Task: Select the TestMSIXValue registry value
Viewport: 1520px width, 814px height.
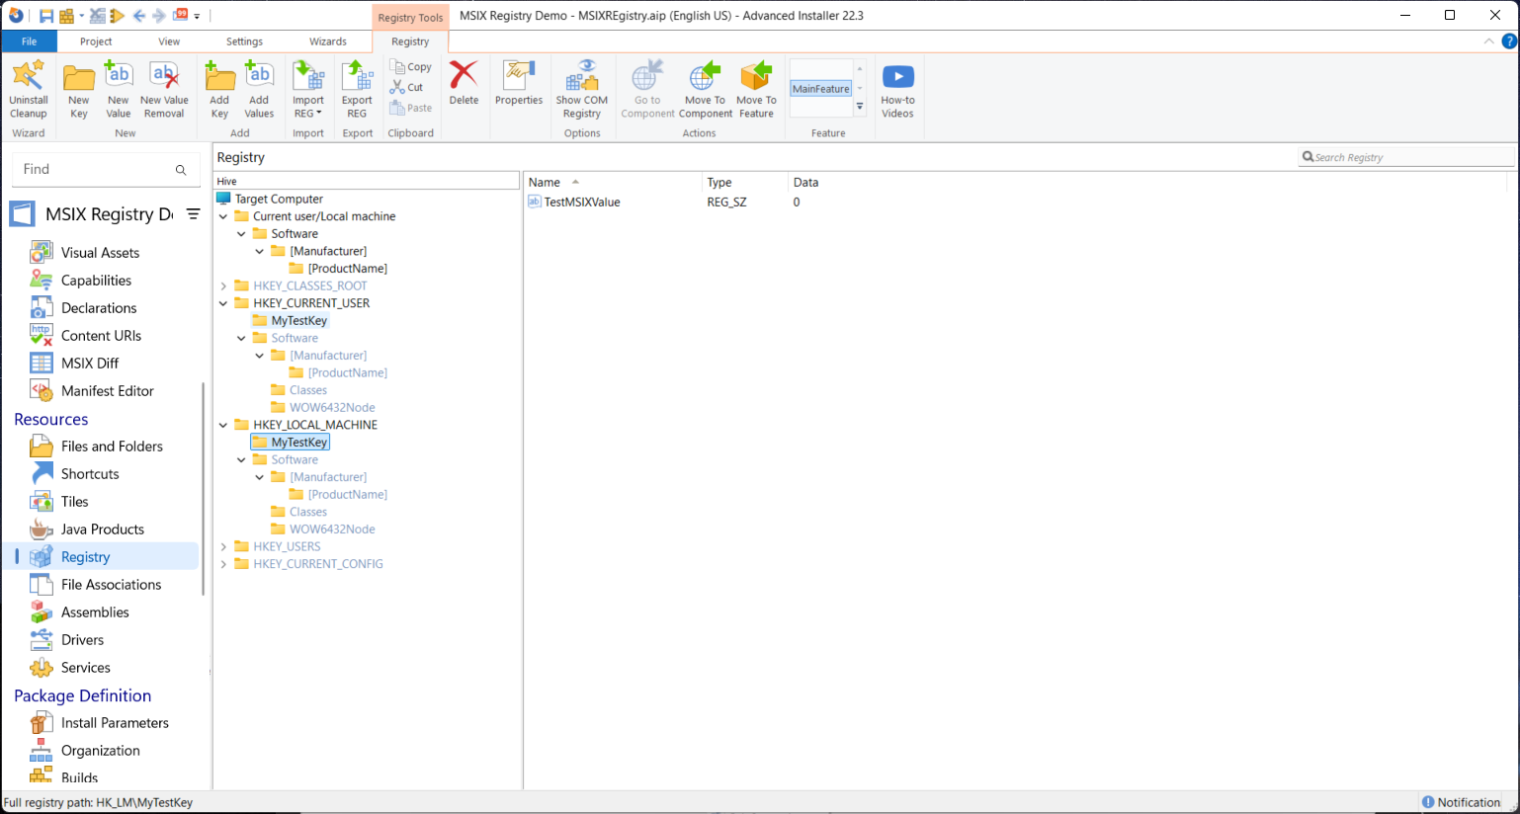Action: (x=582, y=203)
